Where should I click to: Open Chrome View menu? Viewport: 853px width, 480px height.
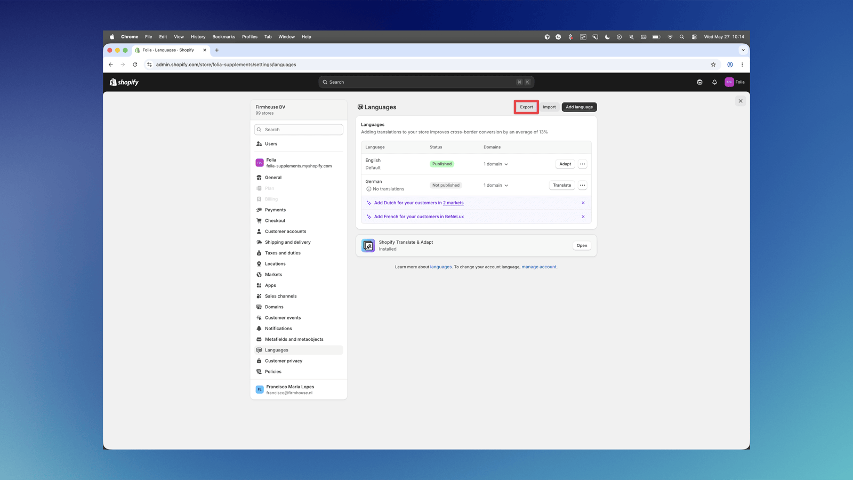pyautogui.click(x=179, y=37)
